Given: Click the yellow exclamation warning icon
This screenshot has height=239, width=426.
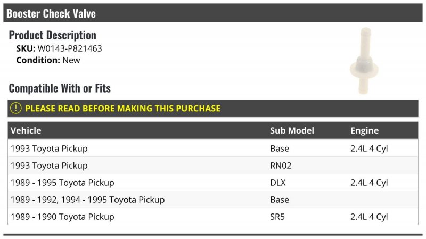Looking at the screenshot, I should coord(16,108).
